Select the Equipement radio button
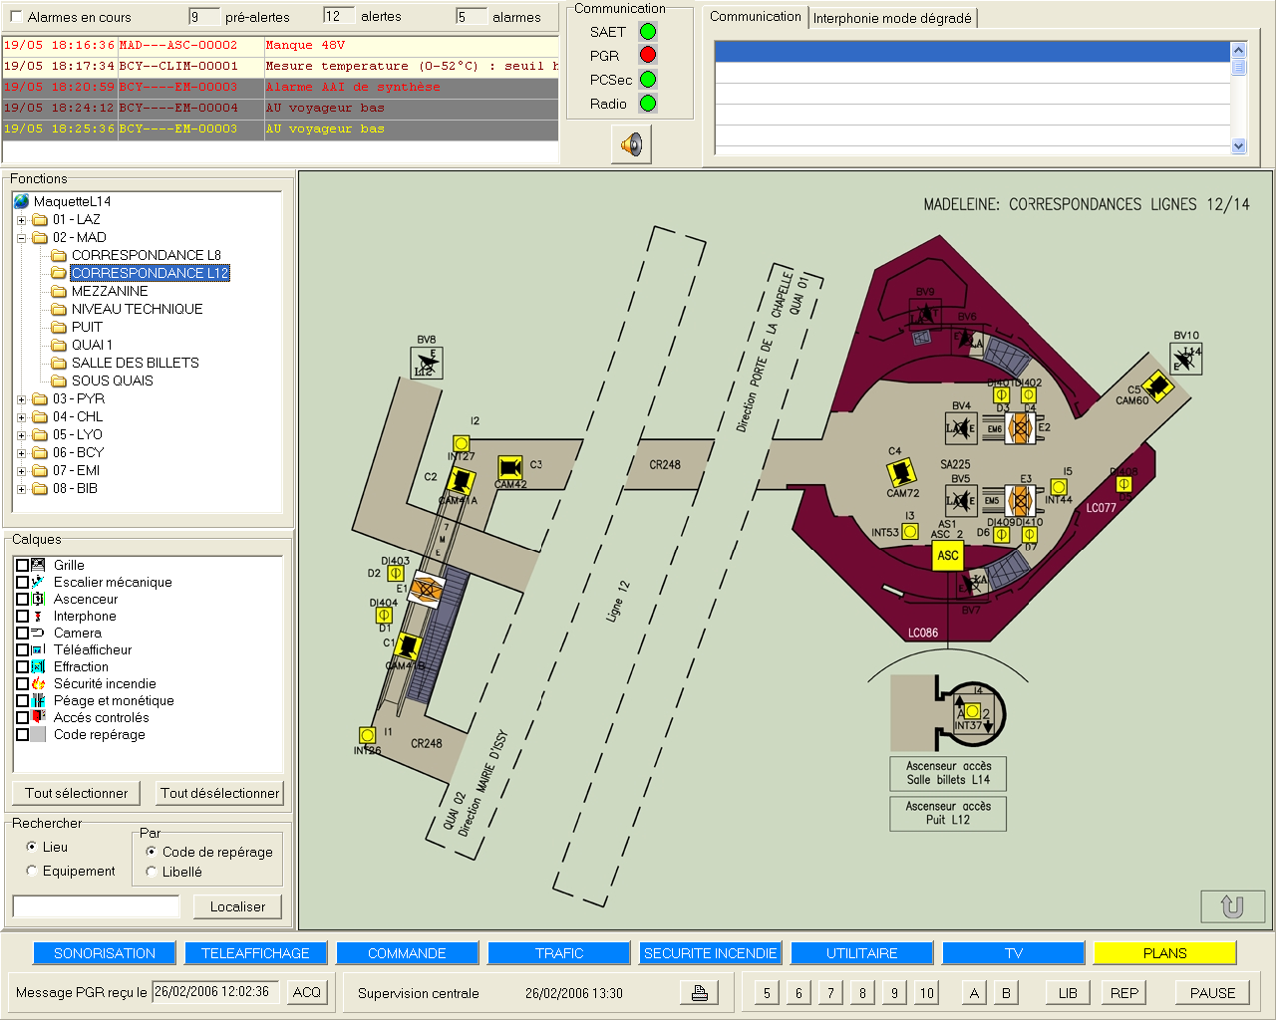Screen dimensions: 1276x1020 click(32, 871)
